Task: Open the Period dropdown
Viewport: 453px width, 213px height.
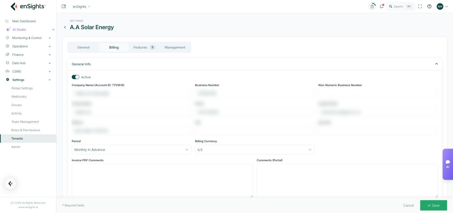Action: click(131, 150)
